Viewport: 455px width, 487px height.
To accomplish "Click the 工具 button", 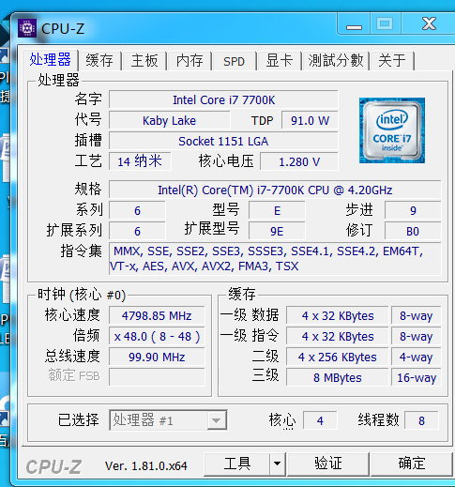I will coord(237,464).
